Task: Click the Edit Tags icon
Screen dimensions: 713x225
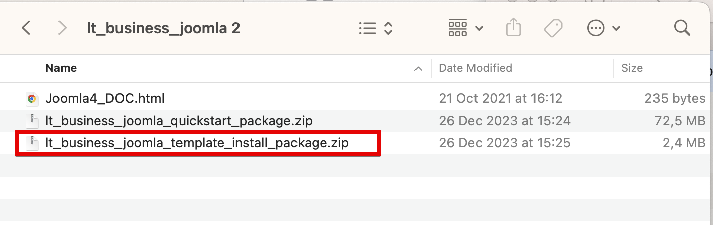Action: 553,28
